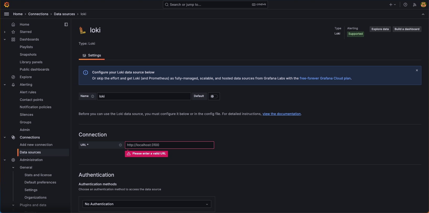Toggle the Default data source switch
Image resolution: width=429 pixels, height=213 pixels.
(214, 96)
